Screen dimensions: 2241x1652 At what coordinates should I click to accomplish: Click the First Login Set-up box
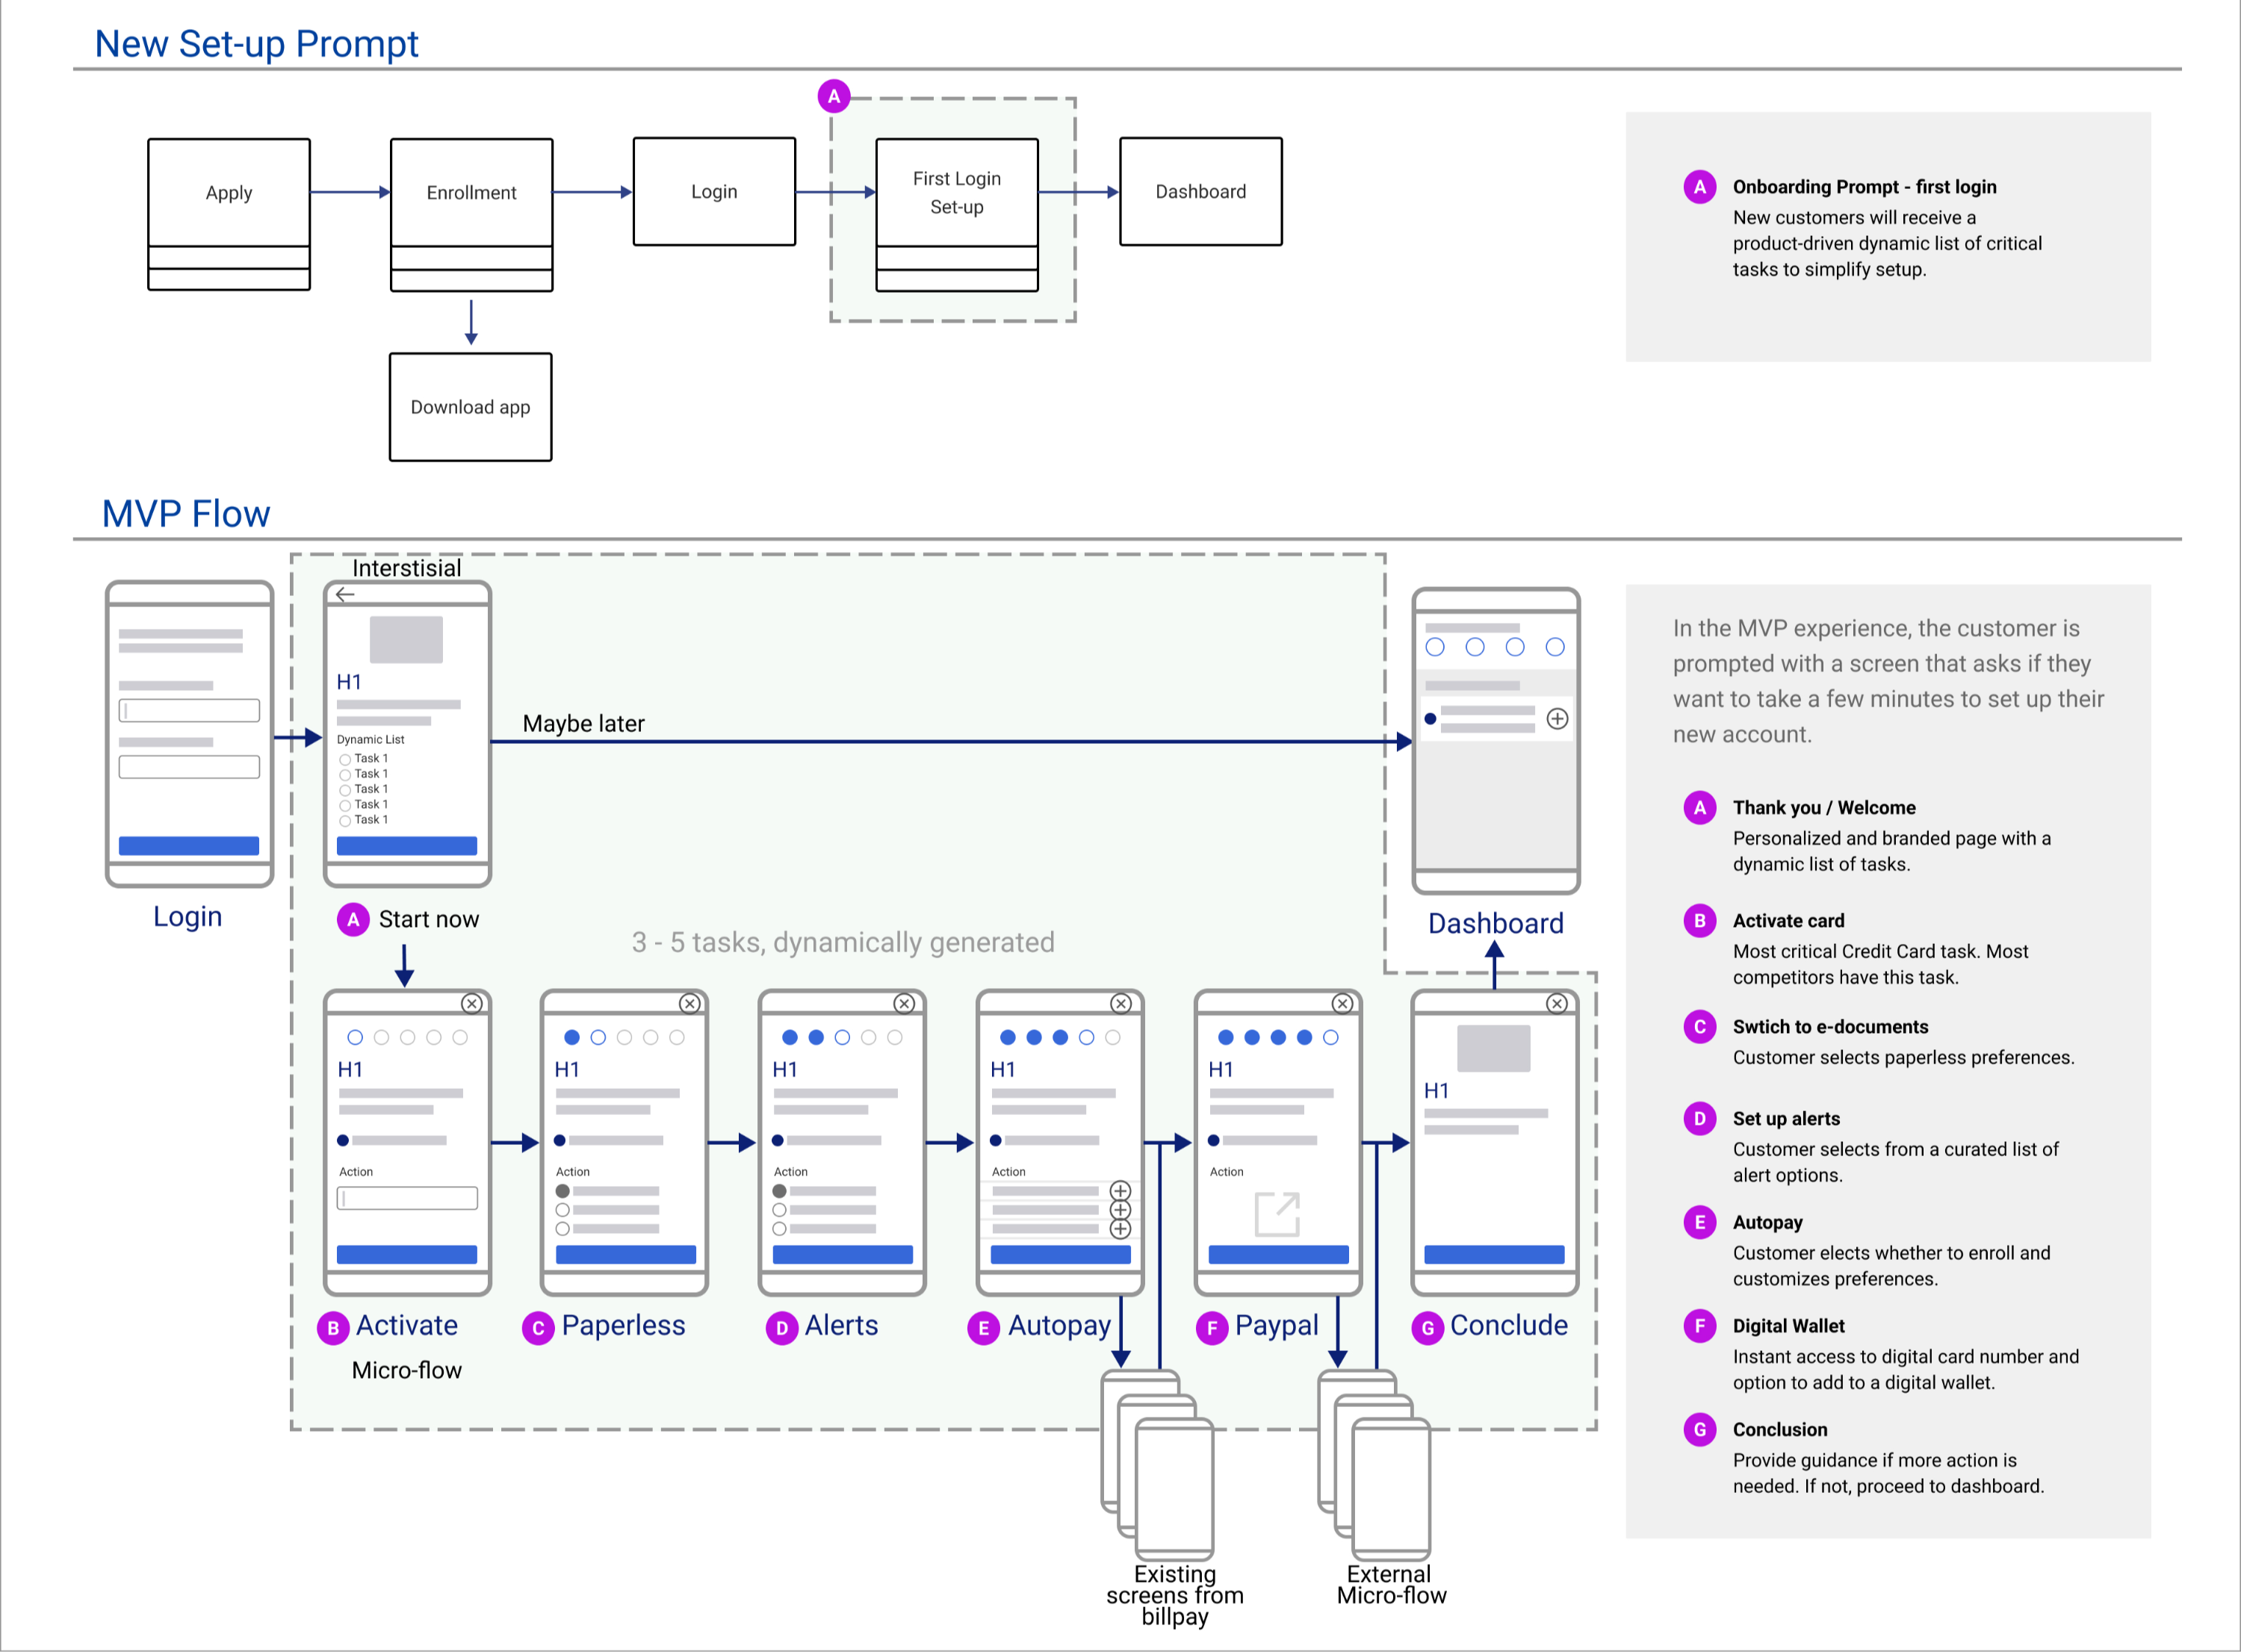(957, 214)
